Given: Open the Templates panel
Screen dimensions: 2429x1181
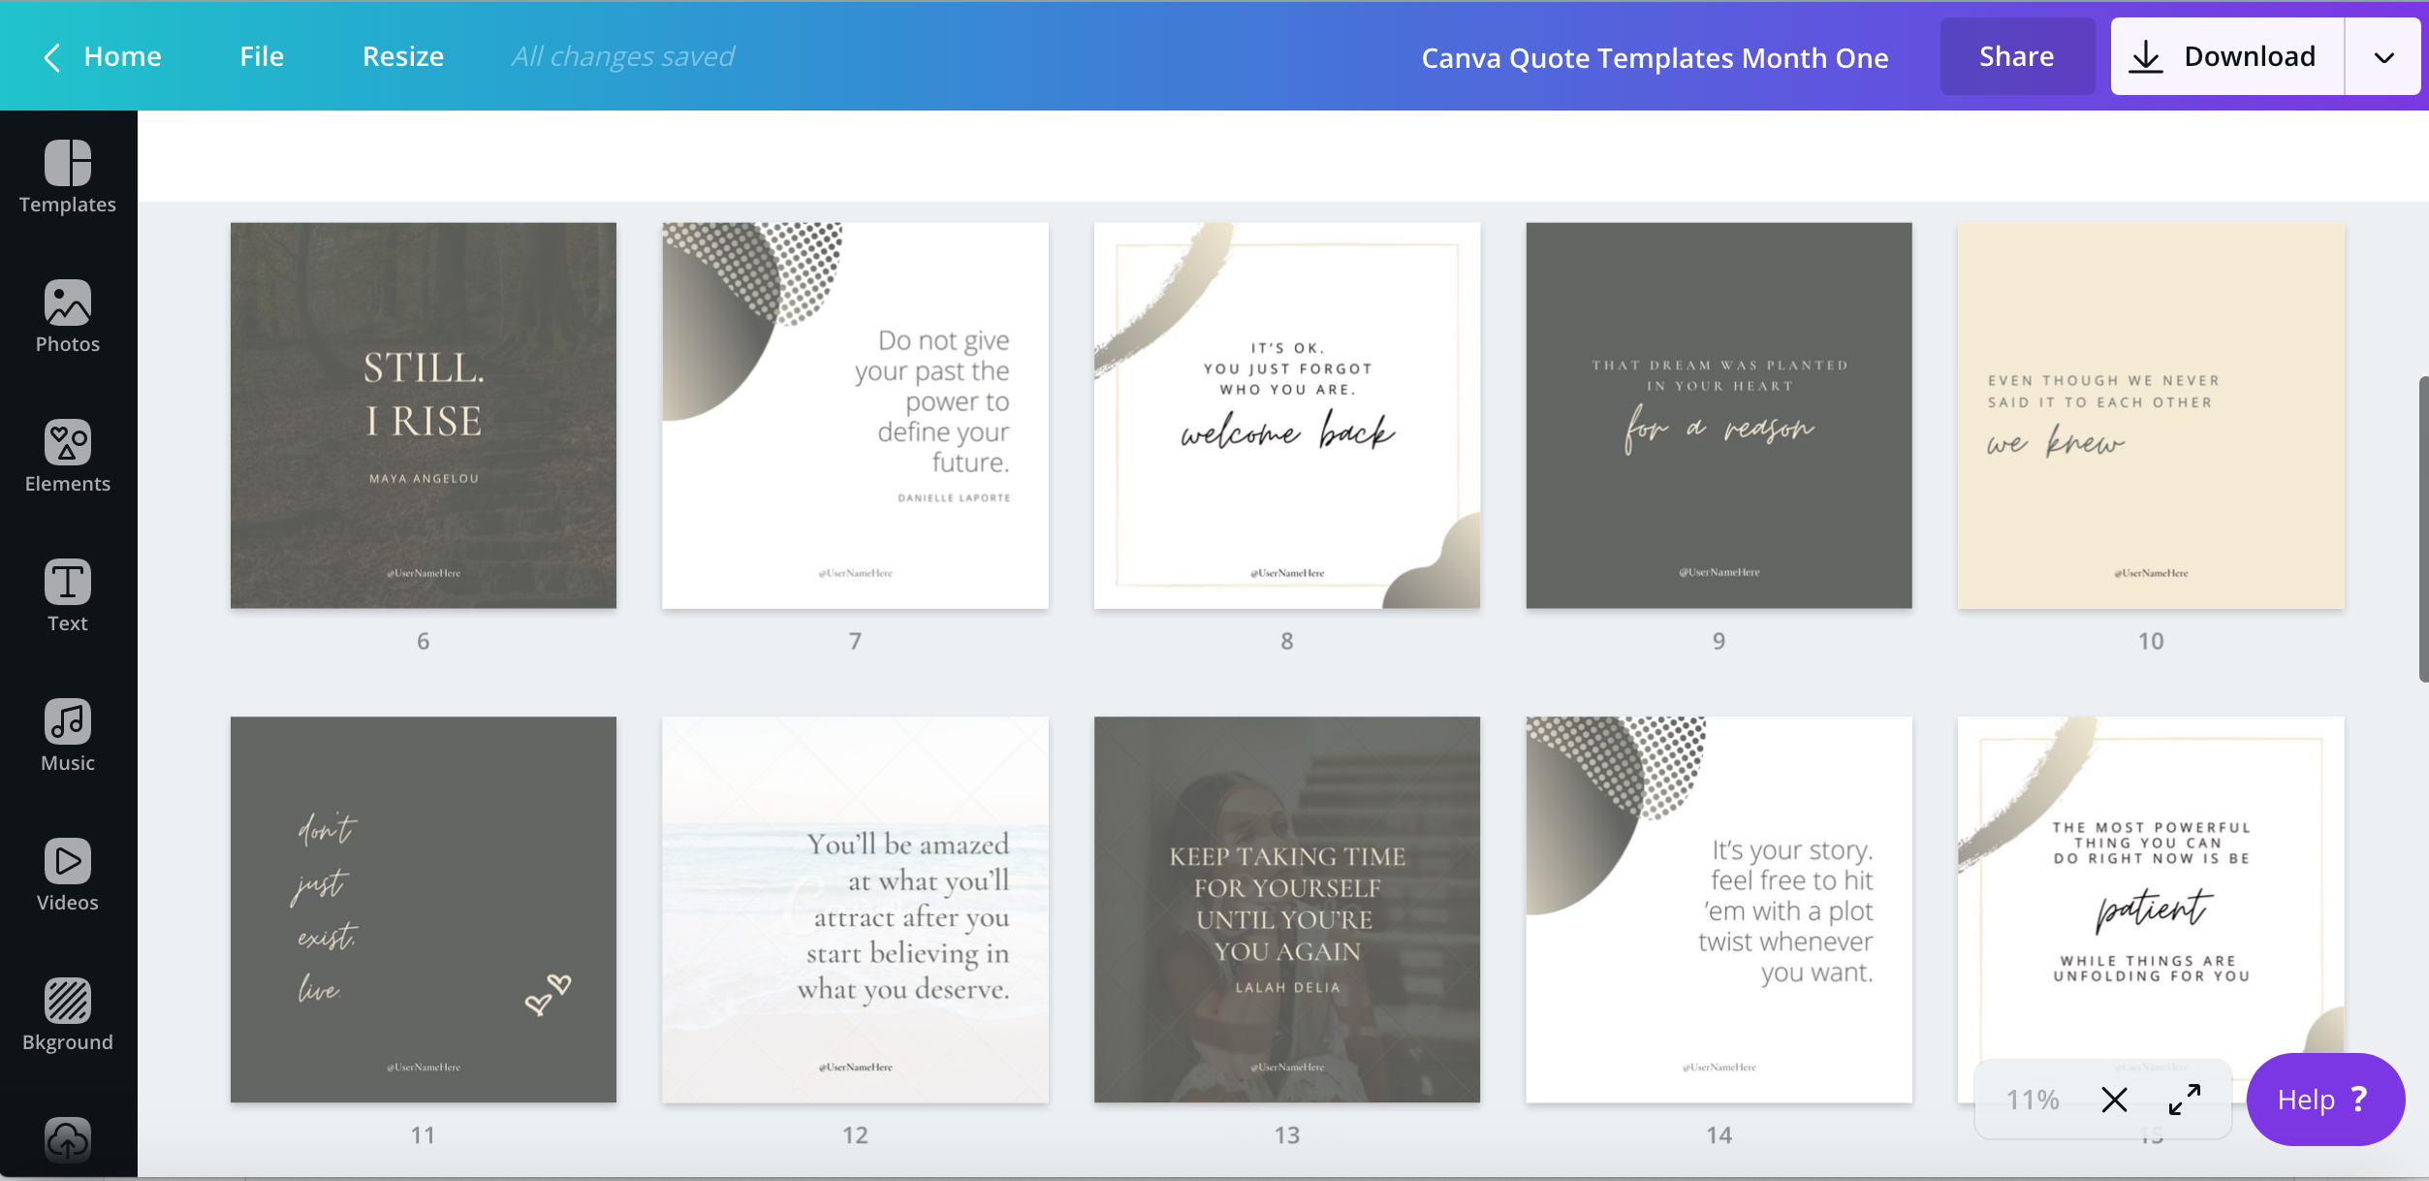Looking at the screenshot, I should click(68, 177).
